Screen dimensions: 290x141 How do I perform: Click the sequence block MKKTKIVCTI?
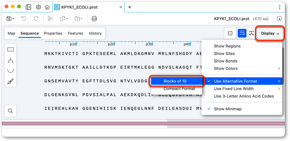coord(61,54)
